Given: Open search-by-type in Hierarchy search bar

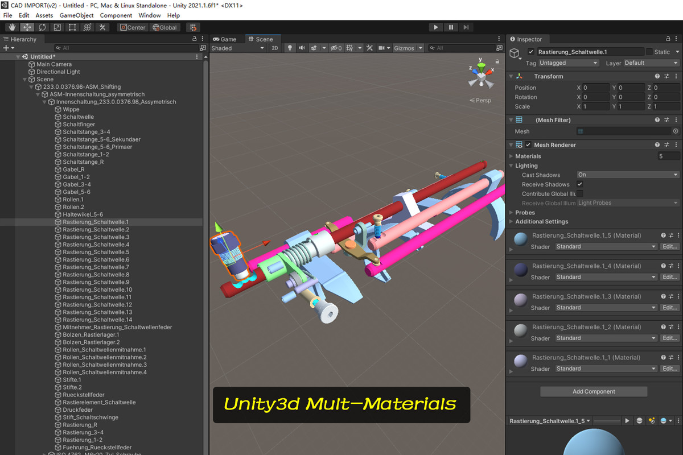Looking at the screenshot, I should click(x=59, y=48).
